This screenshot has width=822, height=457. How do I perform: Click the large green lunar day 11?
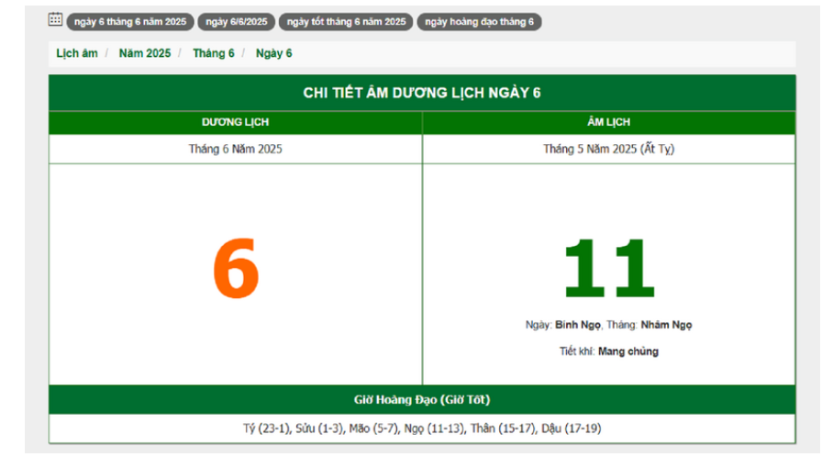click(x=609, y=268)
